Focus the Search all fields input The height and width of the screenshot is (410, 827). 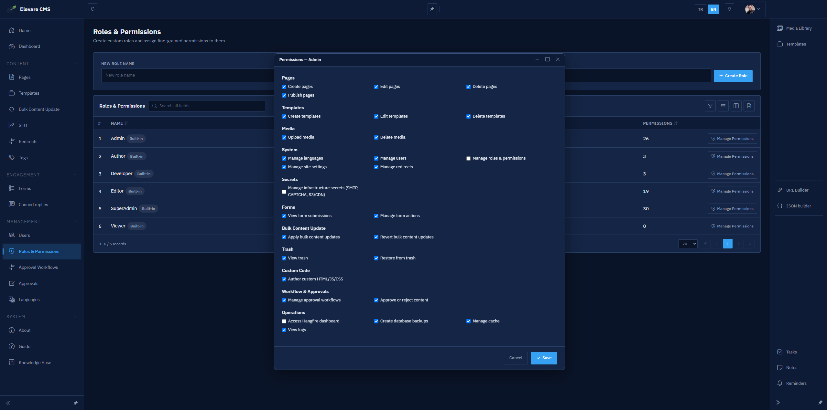point(207,106)
